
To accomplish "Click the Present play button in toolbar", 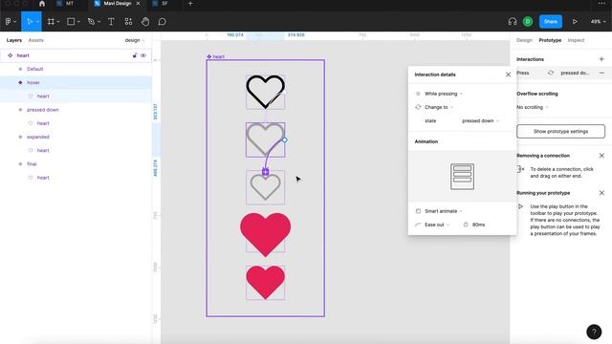I will pos(575,21).
